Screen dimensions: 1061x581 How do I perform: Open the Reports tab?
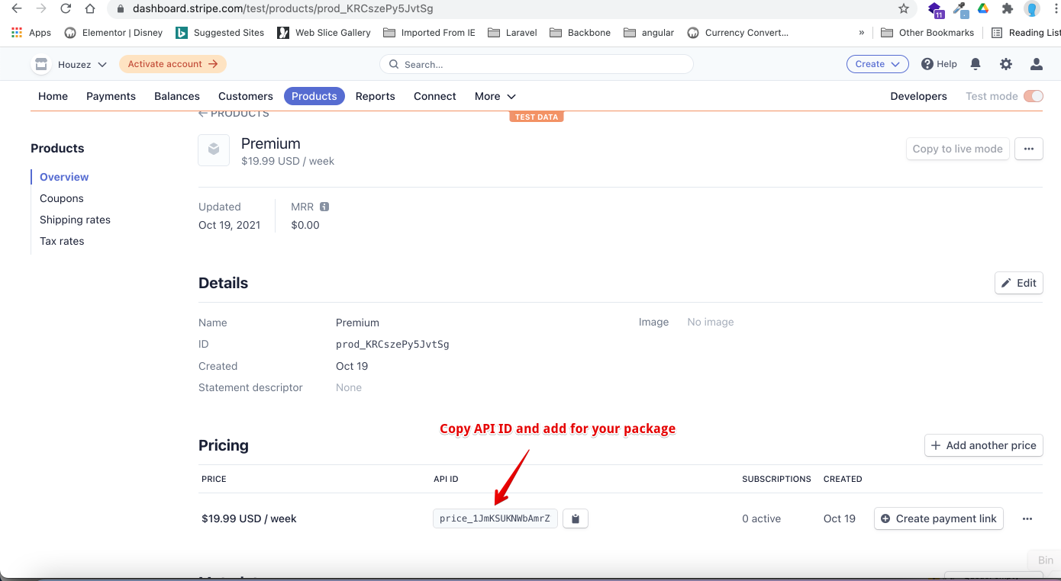pyautogui.click(x=376, y=96)
